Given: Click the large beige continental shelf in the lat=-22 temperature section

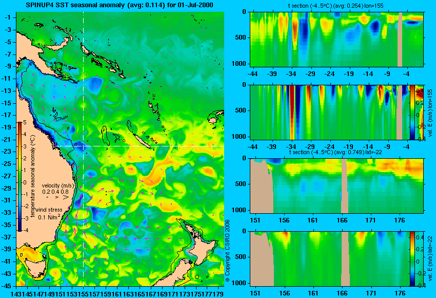Looking at the screenshot, I should pos(262,187).
